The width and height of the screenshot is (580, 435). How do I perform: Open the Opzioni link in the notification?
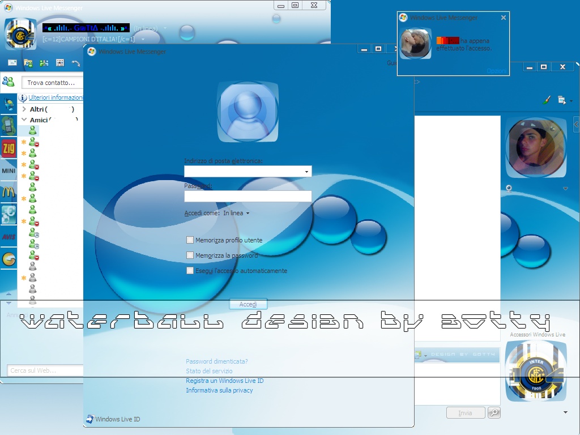pos(496,71)
